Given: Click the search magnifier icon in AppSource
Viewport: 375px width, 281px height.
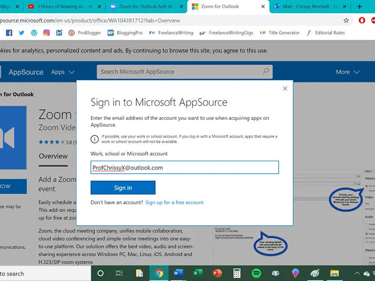Looking at the screenshot, I should 266,71.
